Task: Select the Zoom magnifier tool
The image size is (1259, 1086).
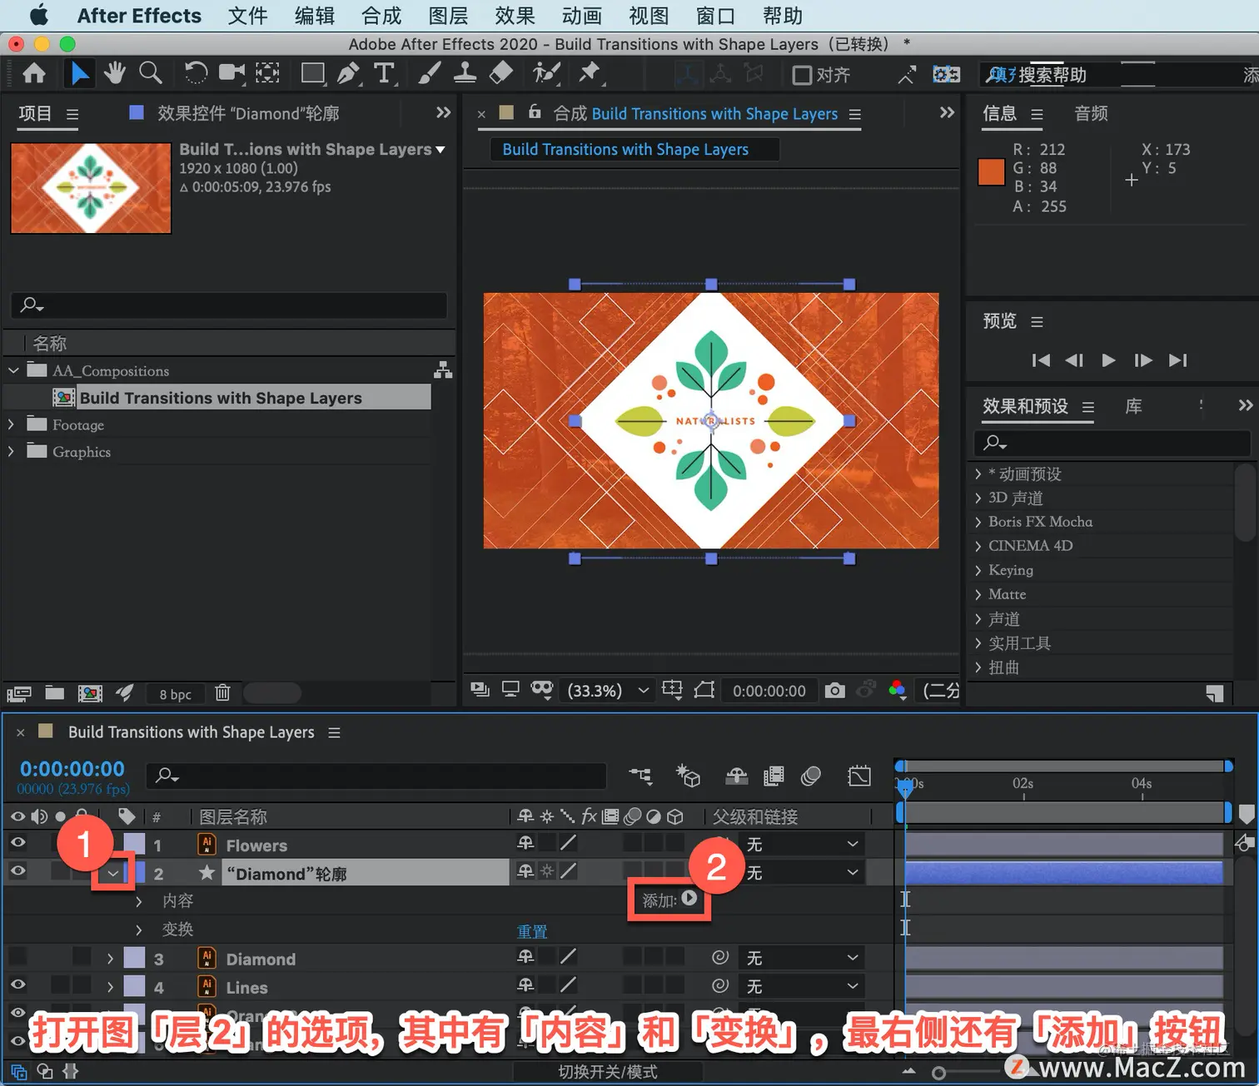Action: coord(151,74)
